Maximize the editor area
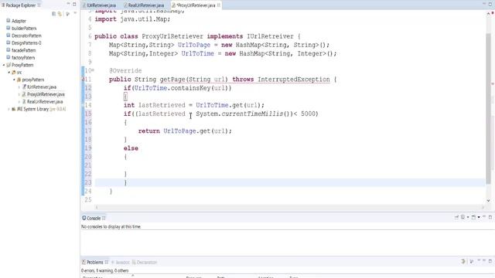495x278 pixels. (490, 4)
